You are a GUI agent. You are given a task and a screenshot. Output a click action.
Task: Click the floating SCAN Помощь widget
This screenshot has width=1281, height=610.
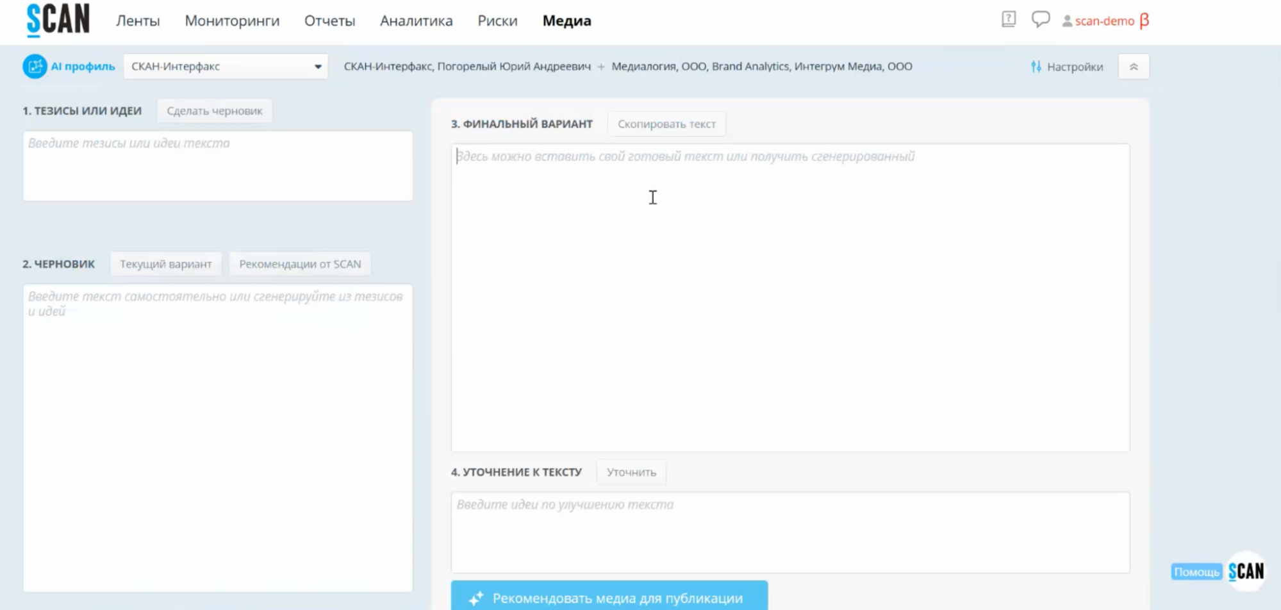pos(1245,571)
